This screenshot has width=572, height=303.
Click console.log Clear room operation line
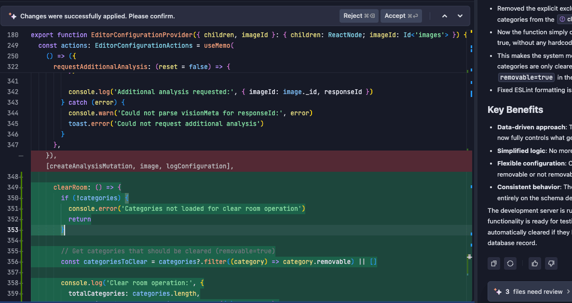pos(133,283)
